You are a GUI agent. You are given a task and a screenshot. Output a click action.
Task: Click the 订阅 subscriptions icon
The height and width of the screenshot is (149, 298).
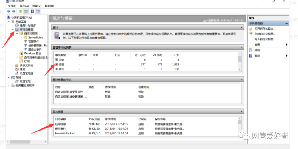[x=21, y=61]
